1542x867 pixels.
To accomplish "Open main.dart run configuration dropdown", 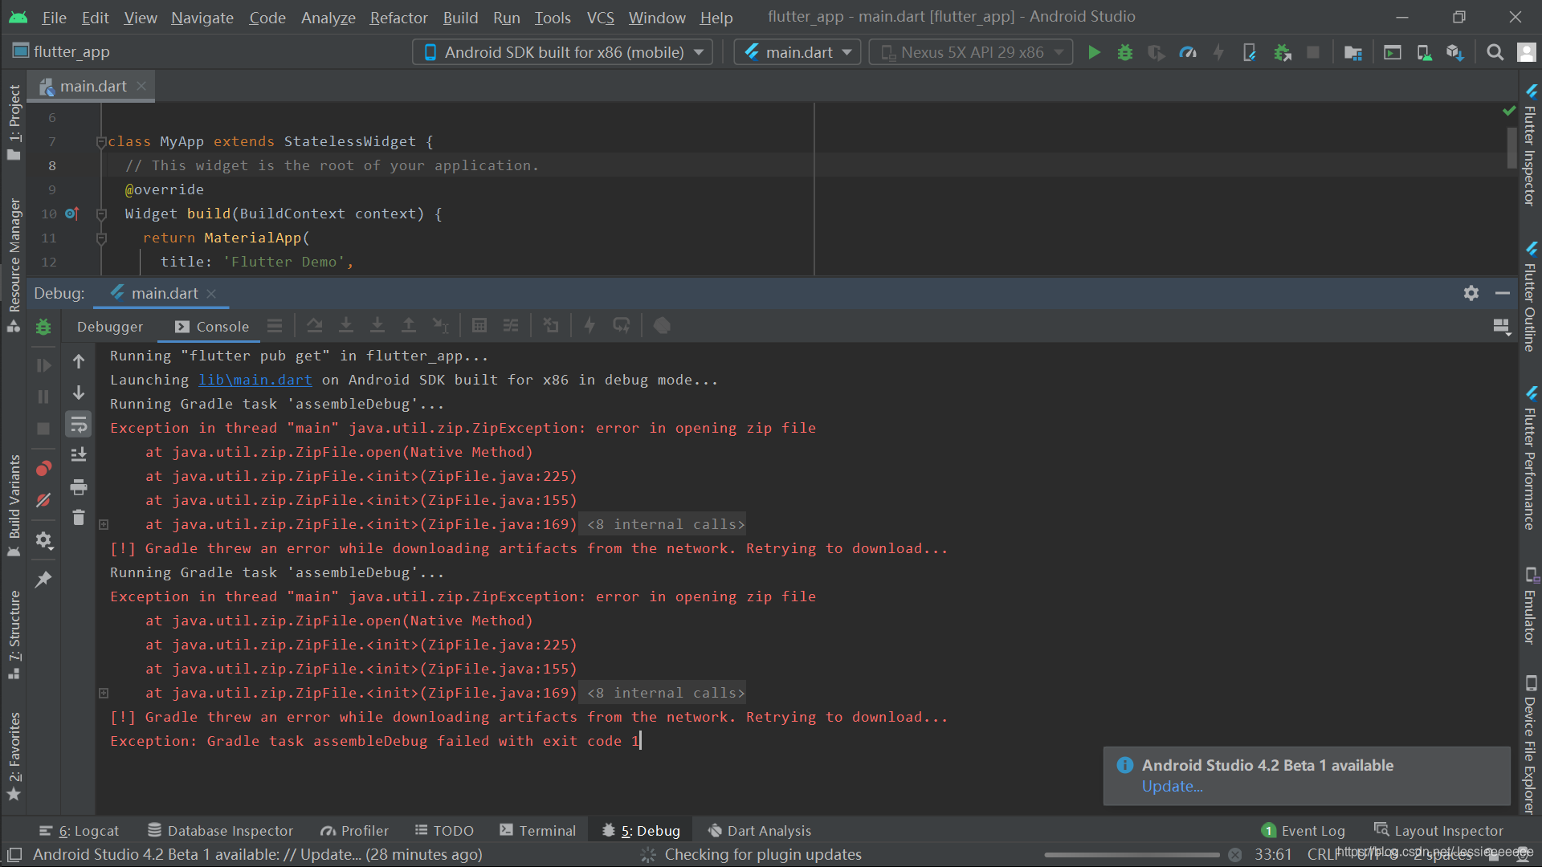I will [798, 52].
